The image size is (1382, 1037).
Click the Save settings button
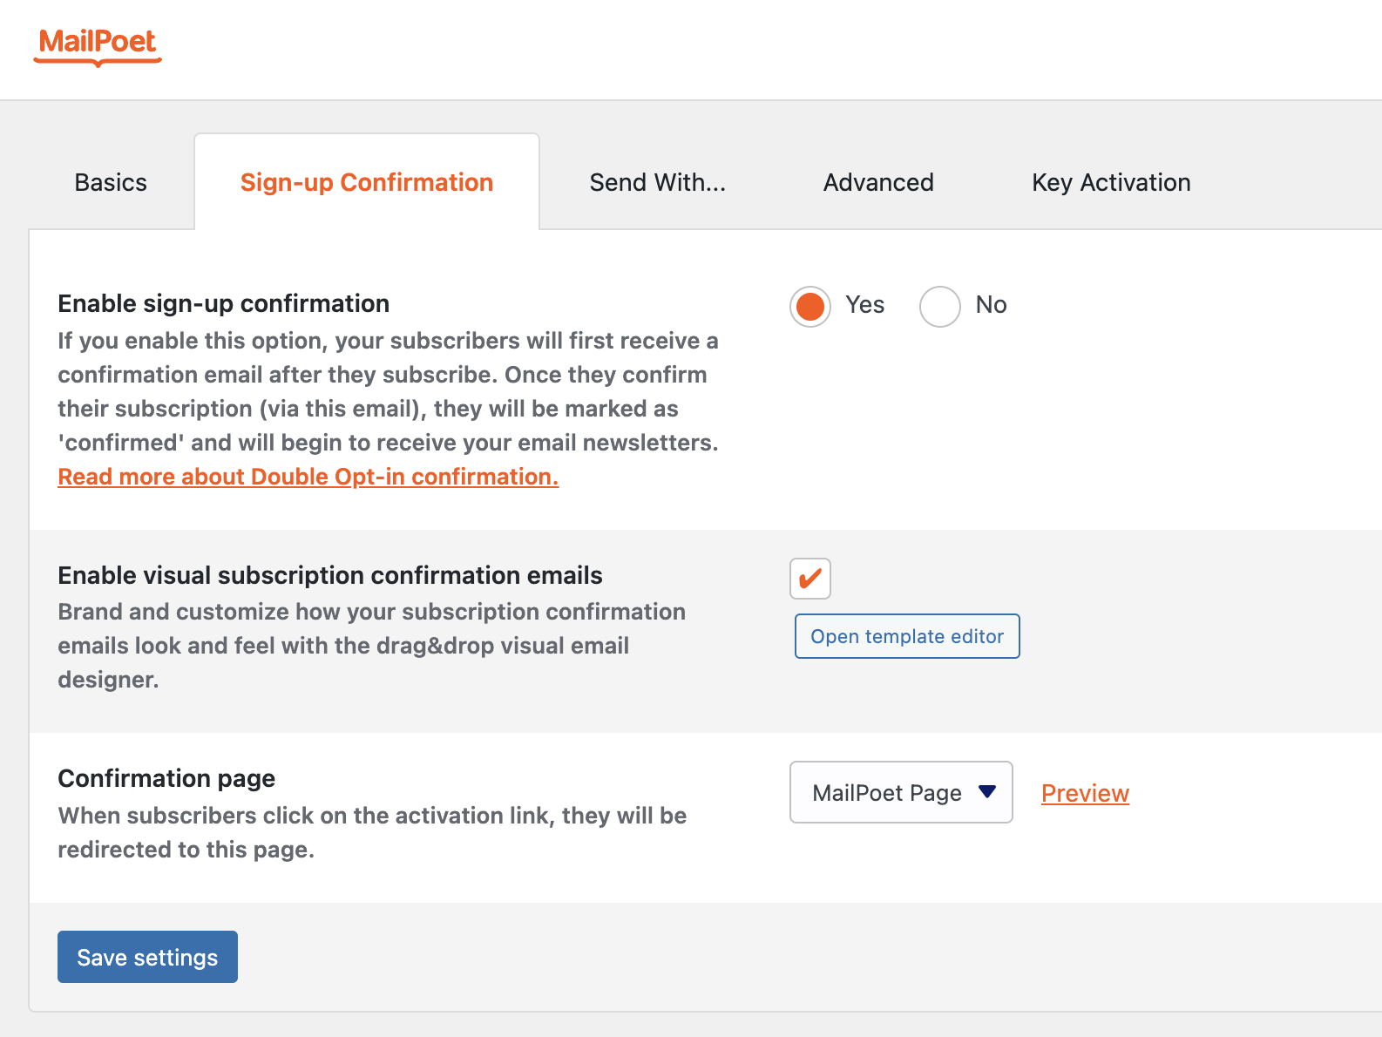coord(147,957)
